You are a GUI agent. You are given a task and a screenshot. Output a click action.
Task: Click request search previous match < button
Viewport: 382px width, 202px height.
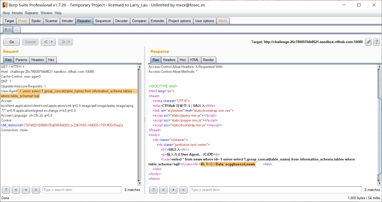tap(16, 190)
